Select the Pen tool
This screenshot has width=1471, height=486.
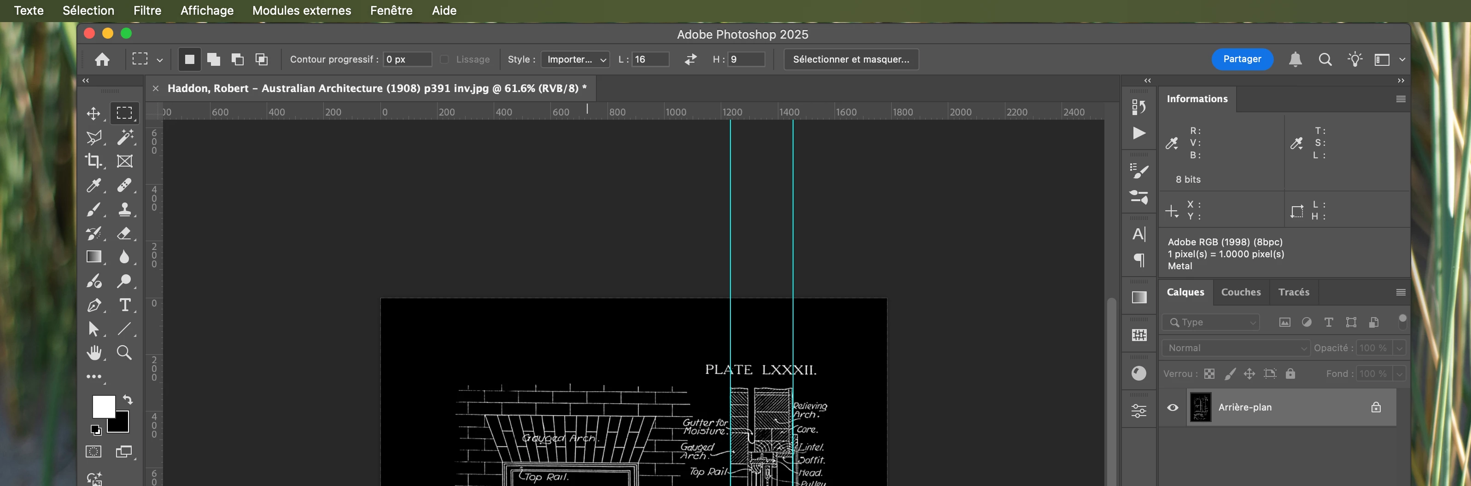point(93,305)
